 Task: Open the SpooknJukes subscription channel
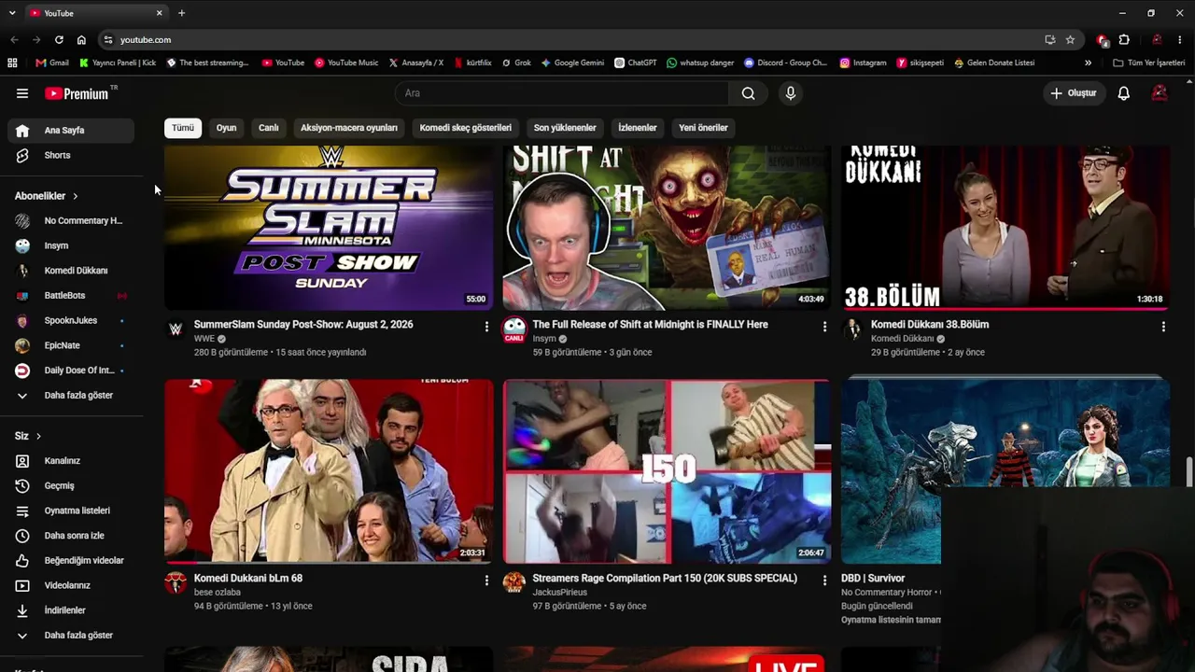click(x=71, y=321)
